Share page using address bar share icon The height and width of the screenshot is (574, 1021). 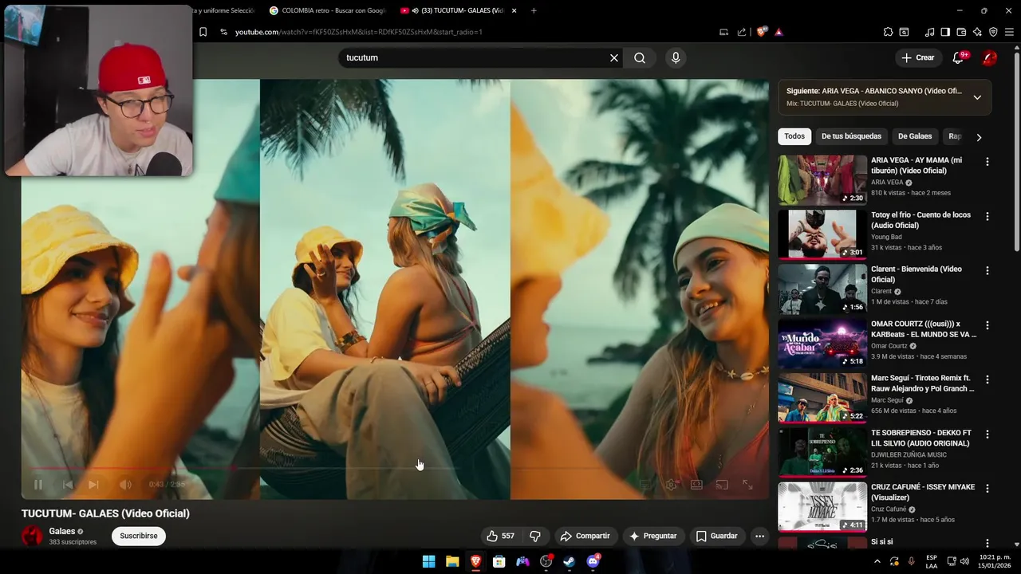(742, 32)
